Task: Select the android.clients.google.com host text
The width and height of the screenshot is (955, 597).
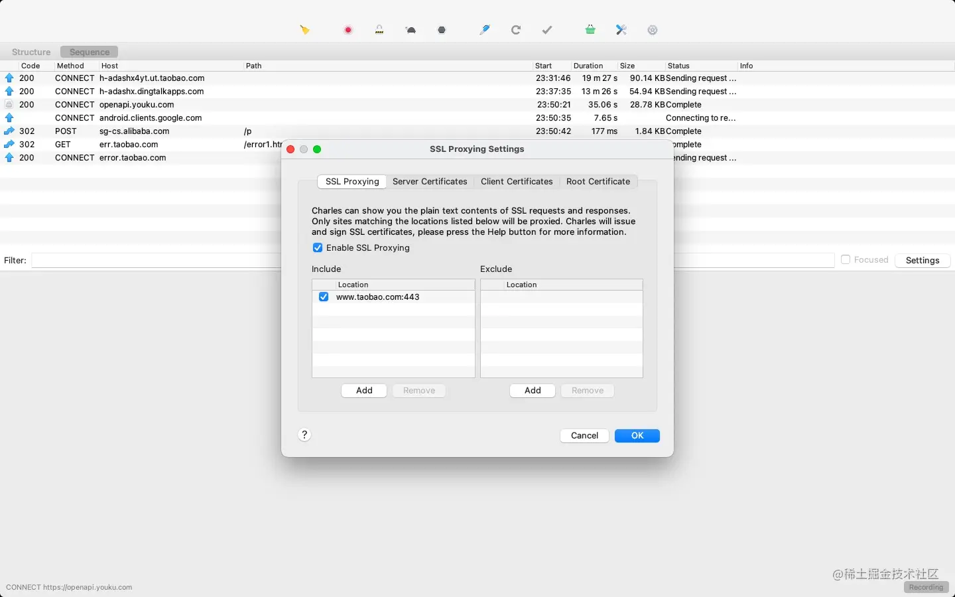Action: [151, 118]
